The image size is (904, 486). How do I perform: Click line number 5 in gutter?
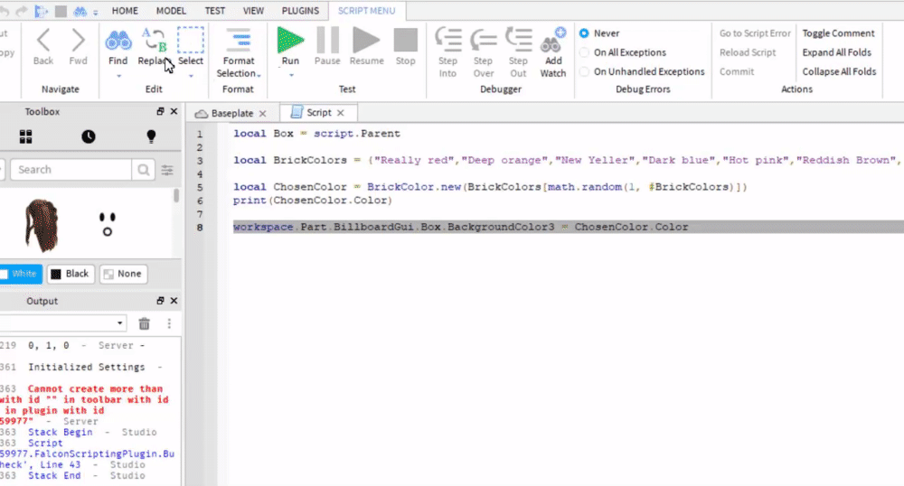coord(200,187)
